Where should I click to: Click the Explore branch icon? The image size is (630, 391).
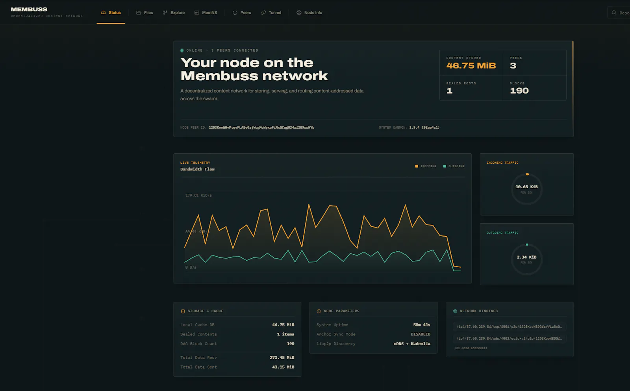165,13
